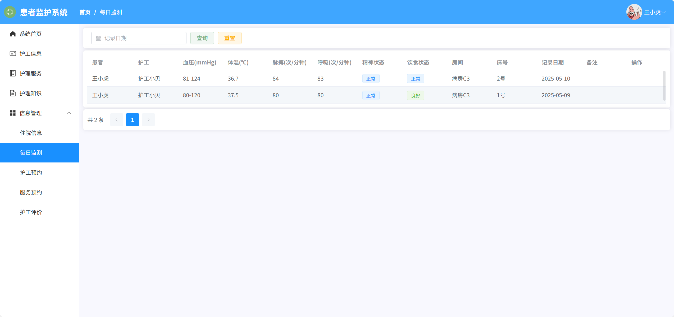Click the document icon for 护理知识
This screenshot has height=317, width=674.
pos(13,93)
